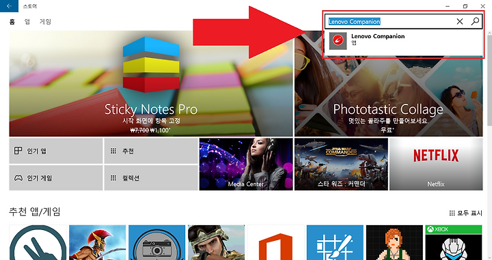Open the blue hashtag brush app icon

coord(335,242)
